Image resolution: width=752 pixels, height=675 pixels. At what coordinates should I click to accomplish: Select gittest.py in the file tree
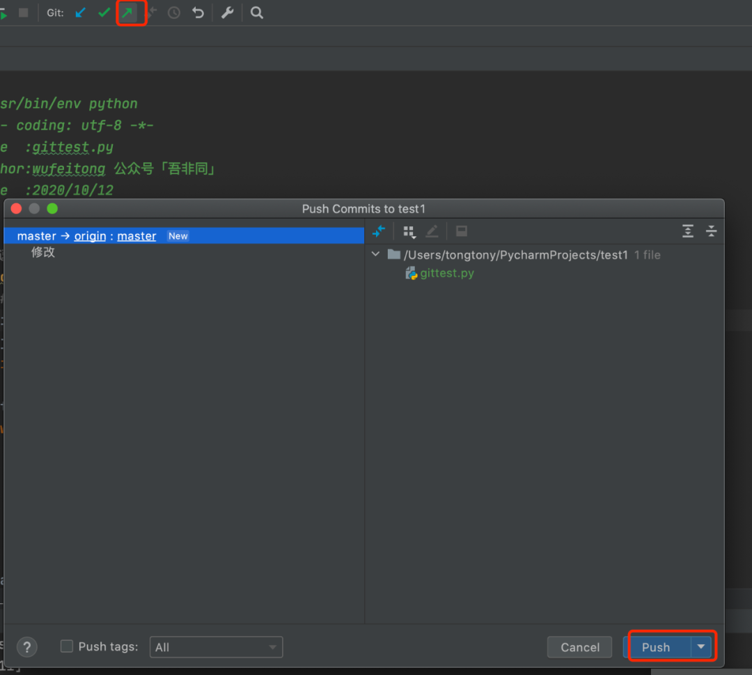point(446,274)
